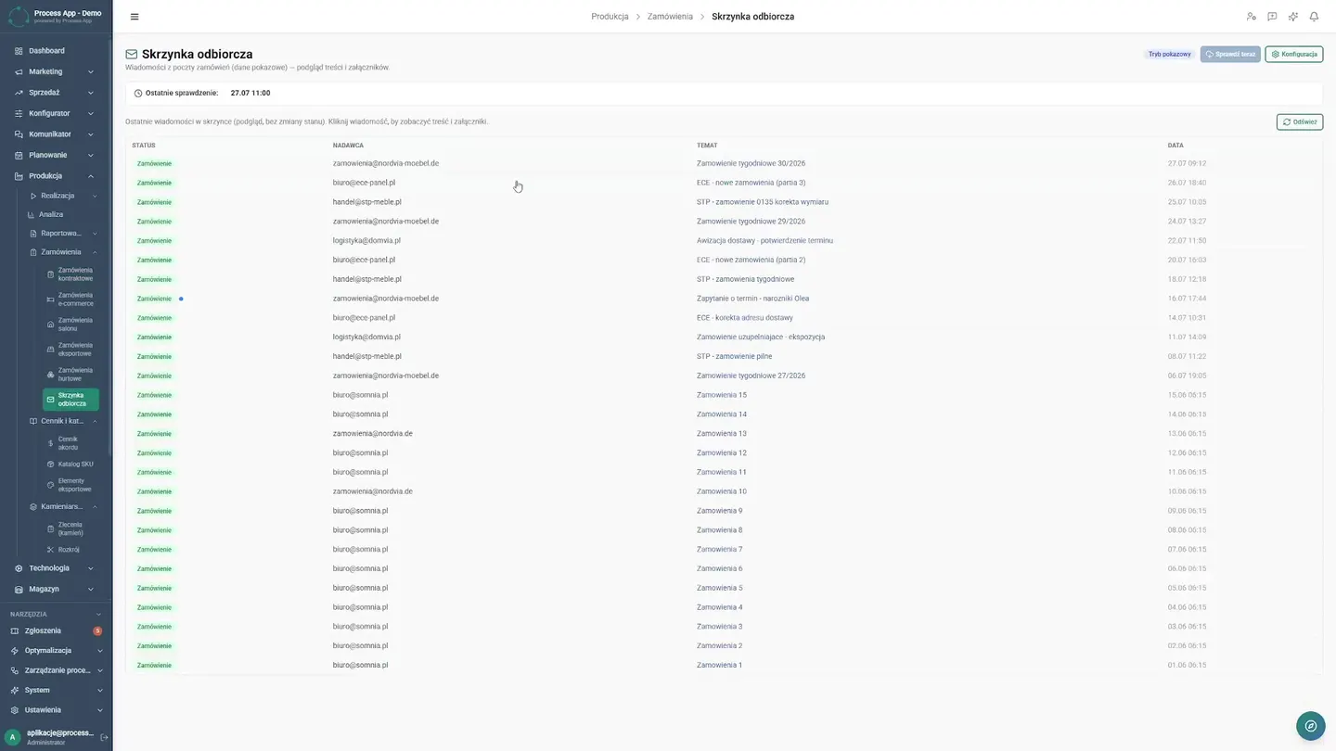This screenshot has width=1336, height=751.
Task: Open the hamburger menu toggle
Action: (135, 17)
